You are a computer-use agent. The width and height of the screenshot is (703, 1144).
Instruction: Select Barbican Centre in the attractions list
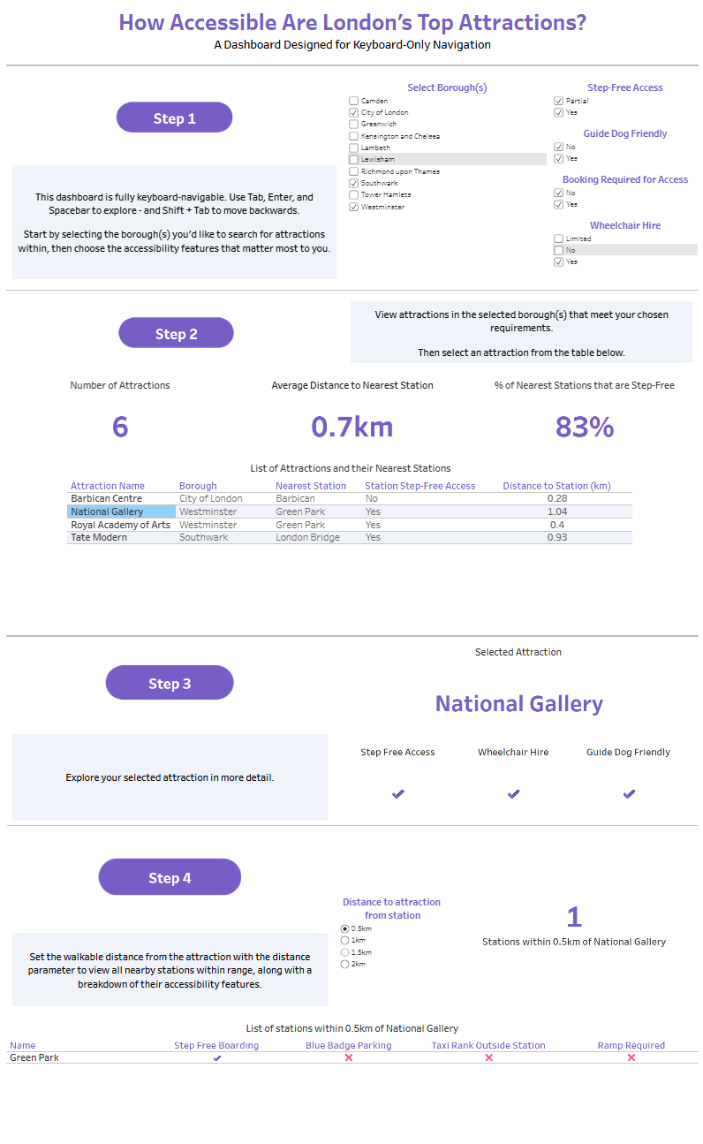point(106,498)
